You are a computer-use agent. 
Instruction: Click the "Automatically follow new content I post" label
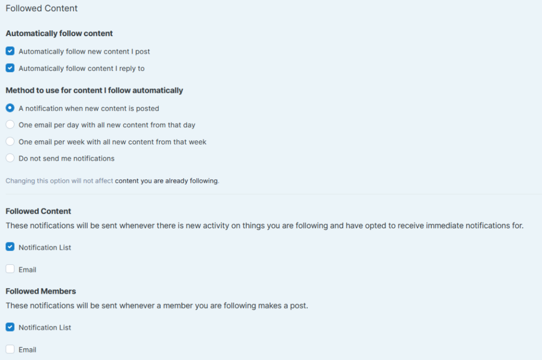pyautogui.click(x=84, y=51)
